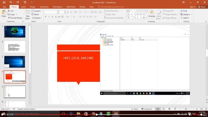
Task: Open the Review tab
Action: [x=82, y=7]
